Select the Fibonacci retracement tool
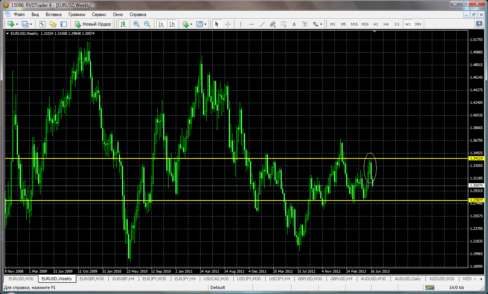 [283, 24]
